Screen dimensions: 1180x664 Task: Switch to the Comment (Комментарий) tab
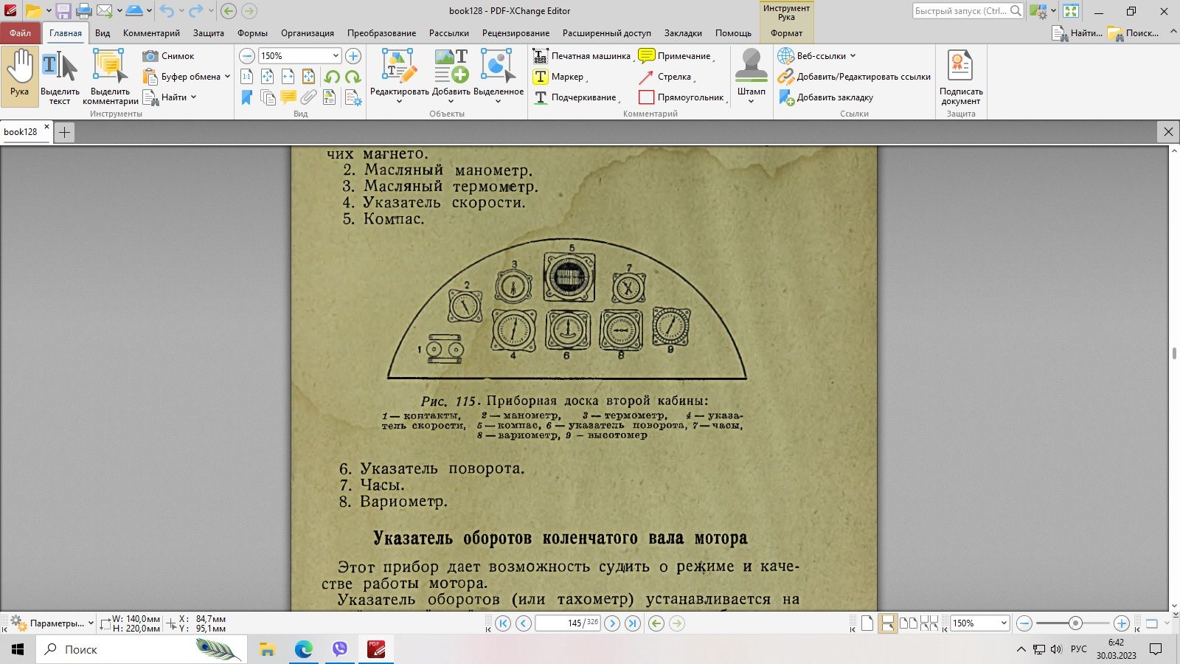151,33
